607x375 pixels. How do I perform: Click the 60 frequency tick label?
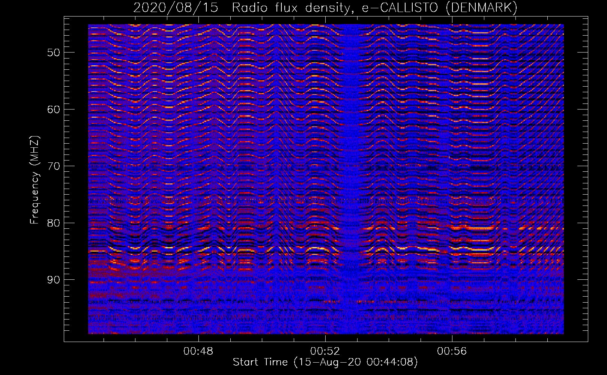(x=53, y=109)
